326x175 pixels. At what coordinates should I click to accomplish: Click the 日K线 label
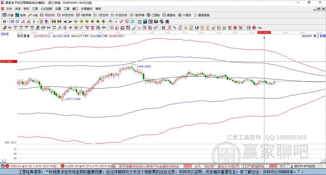(4, 34)
